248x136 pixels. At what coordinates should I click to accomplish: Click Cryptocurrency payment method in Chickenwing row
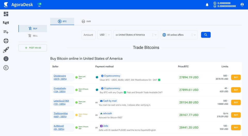point(111,76)
